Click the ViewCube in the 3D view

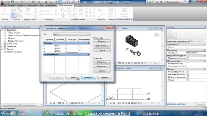click(157, 34)
